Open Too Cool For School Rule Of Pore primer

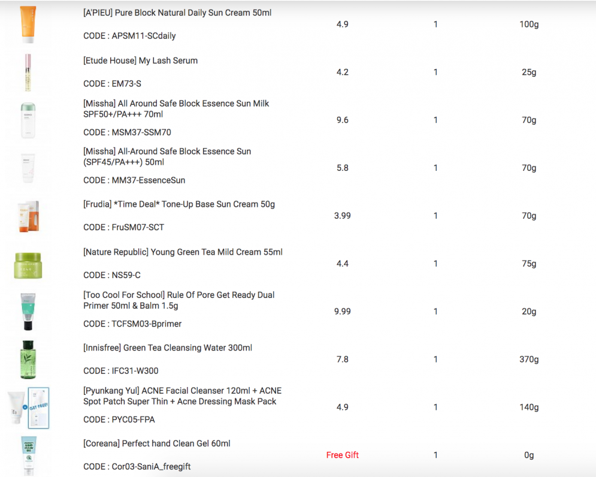[x=179, y=300]
